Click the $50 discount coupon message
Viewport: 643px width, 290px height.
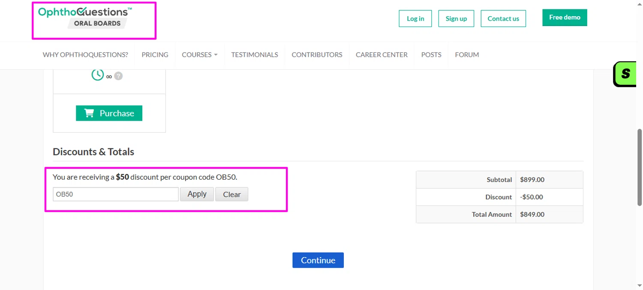click(x=145, y=177)
